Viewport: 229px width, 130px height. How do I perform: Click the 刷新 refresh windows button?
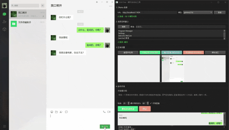tap(123, 27)
